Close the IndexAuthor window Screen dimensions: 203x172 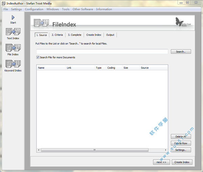click(196, 3)
